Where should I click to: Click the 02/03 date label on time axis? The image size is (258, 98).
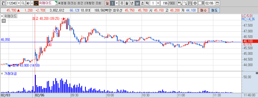pyautogui.click(x=6, y=95)
